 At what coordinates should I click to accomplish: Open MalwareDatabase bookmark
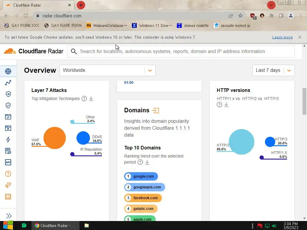click(x=107, y=26)
